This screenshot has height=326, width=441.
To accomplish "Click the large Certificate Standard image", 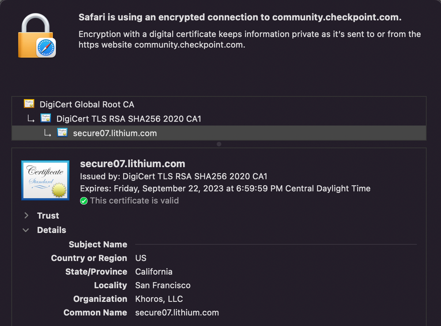I will coord(45,180).
